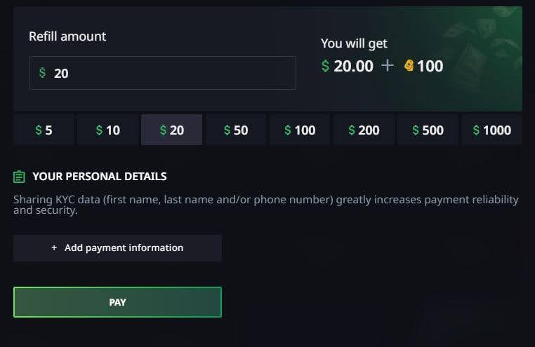The height and width of the screenshot is (347, 535).
Task: Select the $5 preset amount
Action: 44,130
